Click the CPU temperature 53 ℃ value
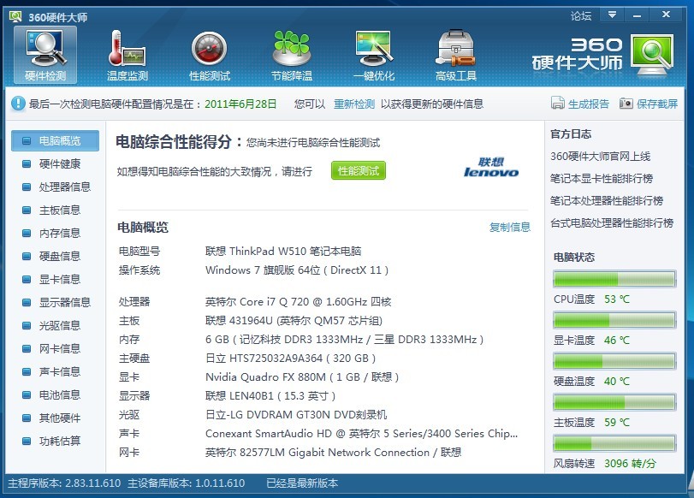 (617, 299)
